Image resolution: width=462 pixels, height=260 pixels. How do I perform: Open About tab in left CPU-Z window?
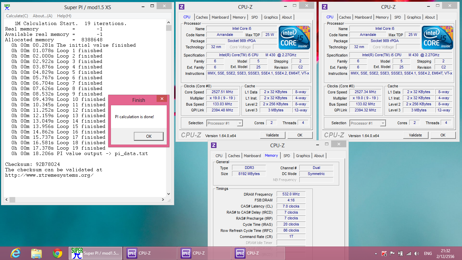pos(287,17)
